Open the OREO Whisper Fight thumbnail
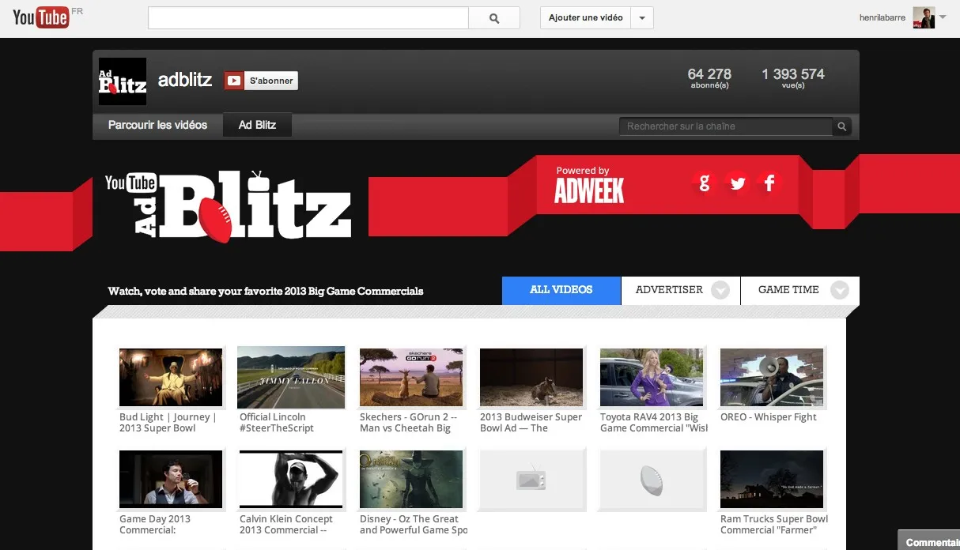The image size is (960, 550). click(772, 378)
